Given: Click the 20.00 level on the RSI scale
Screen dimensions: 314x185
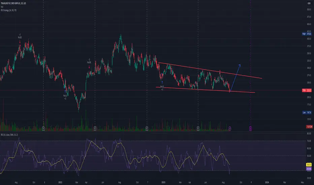Looking at the screenshot, I should [x=309, y=178].
